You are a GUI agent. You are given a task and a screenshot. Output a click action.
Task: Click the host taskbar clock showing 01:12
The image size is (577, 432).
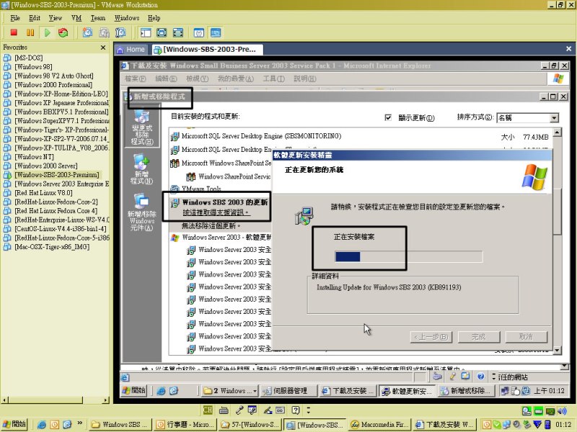point(563,425)
